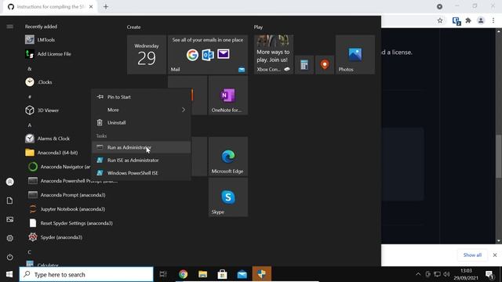This screenshot has height=282, width=502.
Task: Bookmark page with star icon in Chrome
Action: [x=440, y=21]
